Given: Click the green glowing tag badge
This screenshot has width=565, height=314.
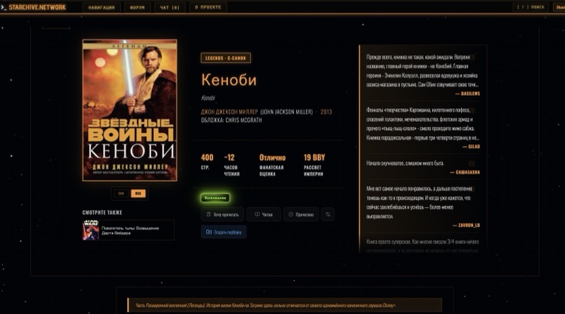Looking at the screenshot, I should [x=215, y=198].
